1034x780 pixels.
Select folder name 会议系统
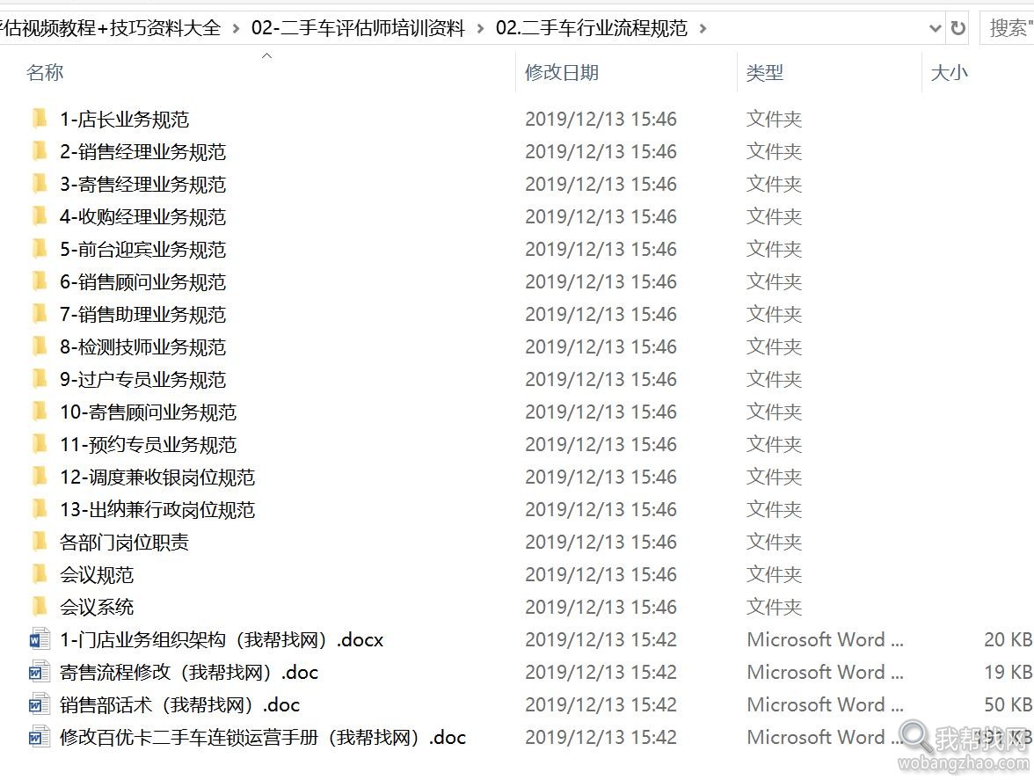point(97,607)
